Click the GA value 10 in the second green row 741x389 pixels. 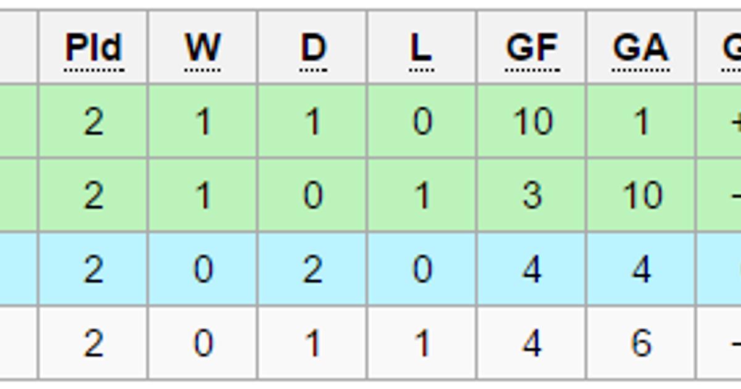[642, 196]
